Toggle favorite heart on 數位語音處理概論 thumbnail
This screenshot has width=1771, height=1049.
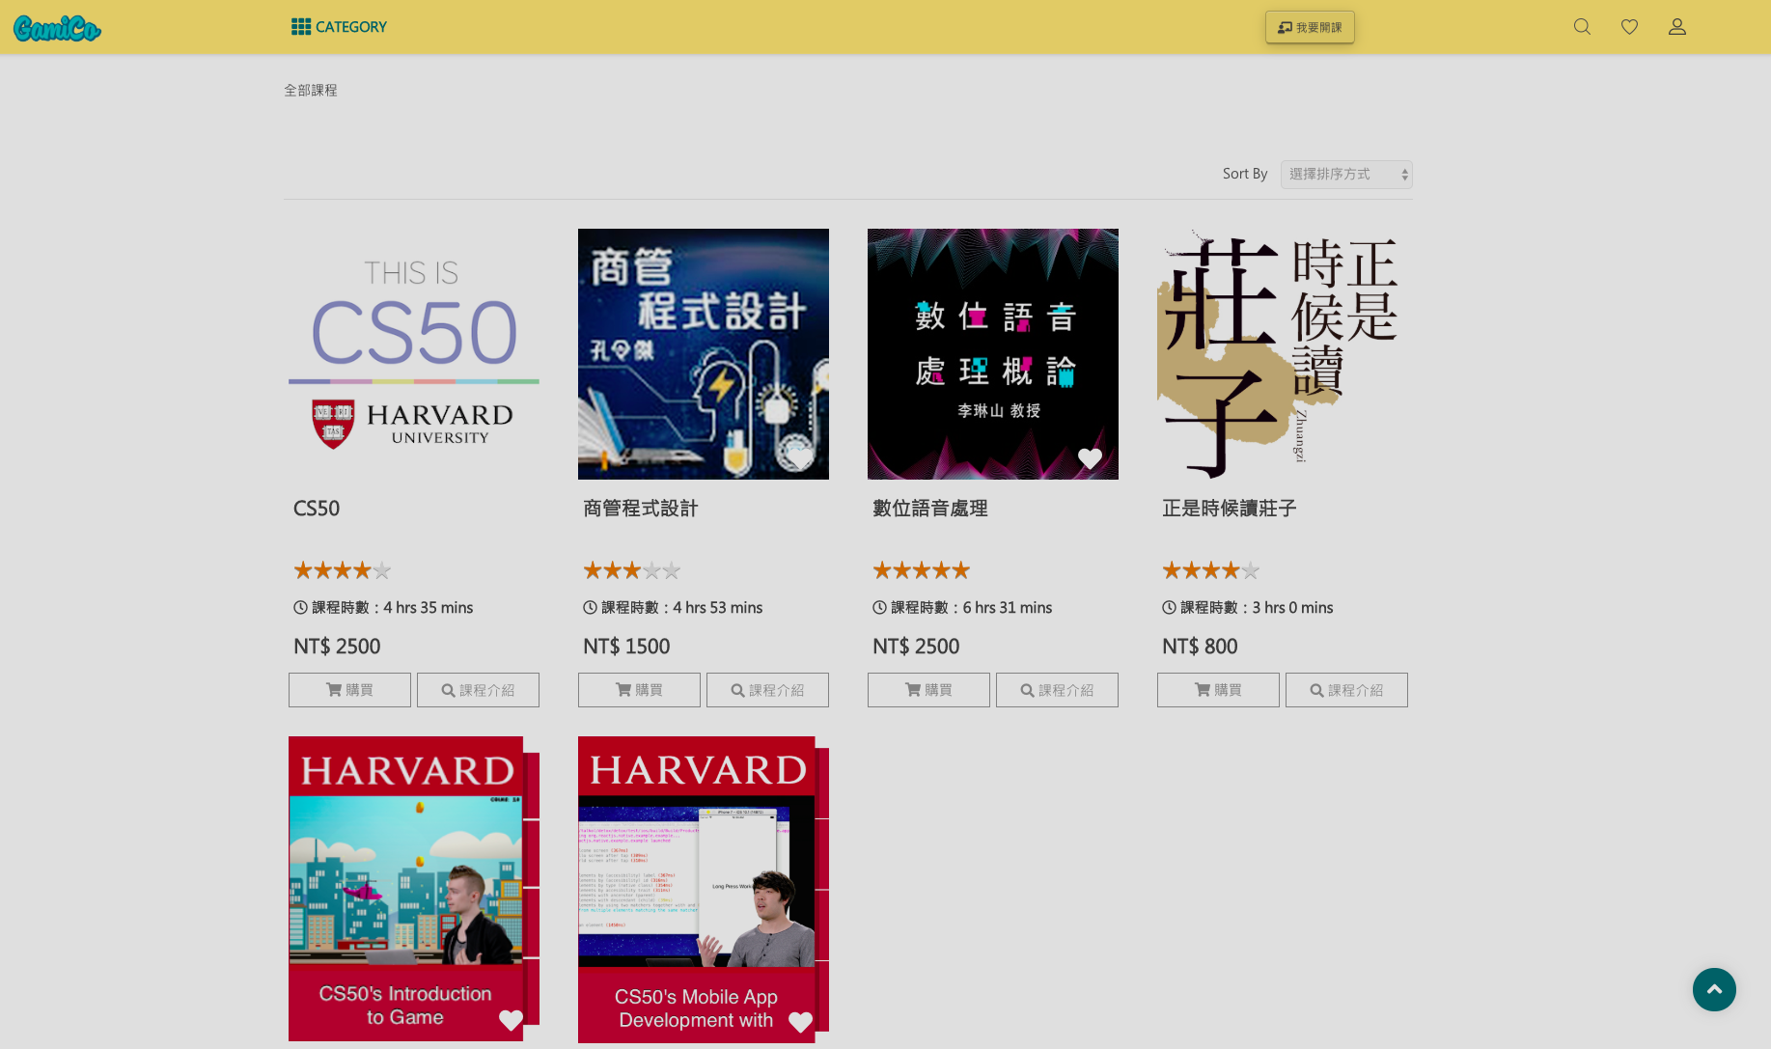pos(1090,458)
